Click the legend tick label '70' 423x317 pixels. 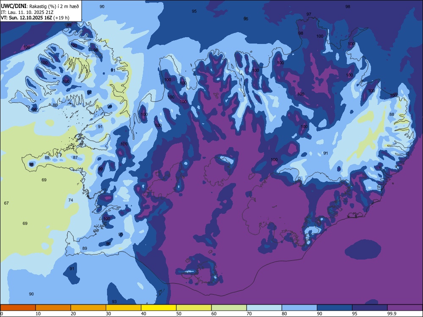pos(249,314)
